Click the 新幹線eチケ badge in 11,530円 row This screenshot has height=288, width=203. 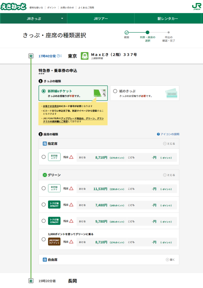click(54, 188)
